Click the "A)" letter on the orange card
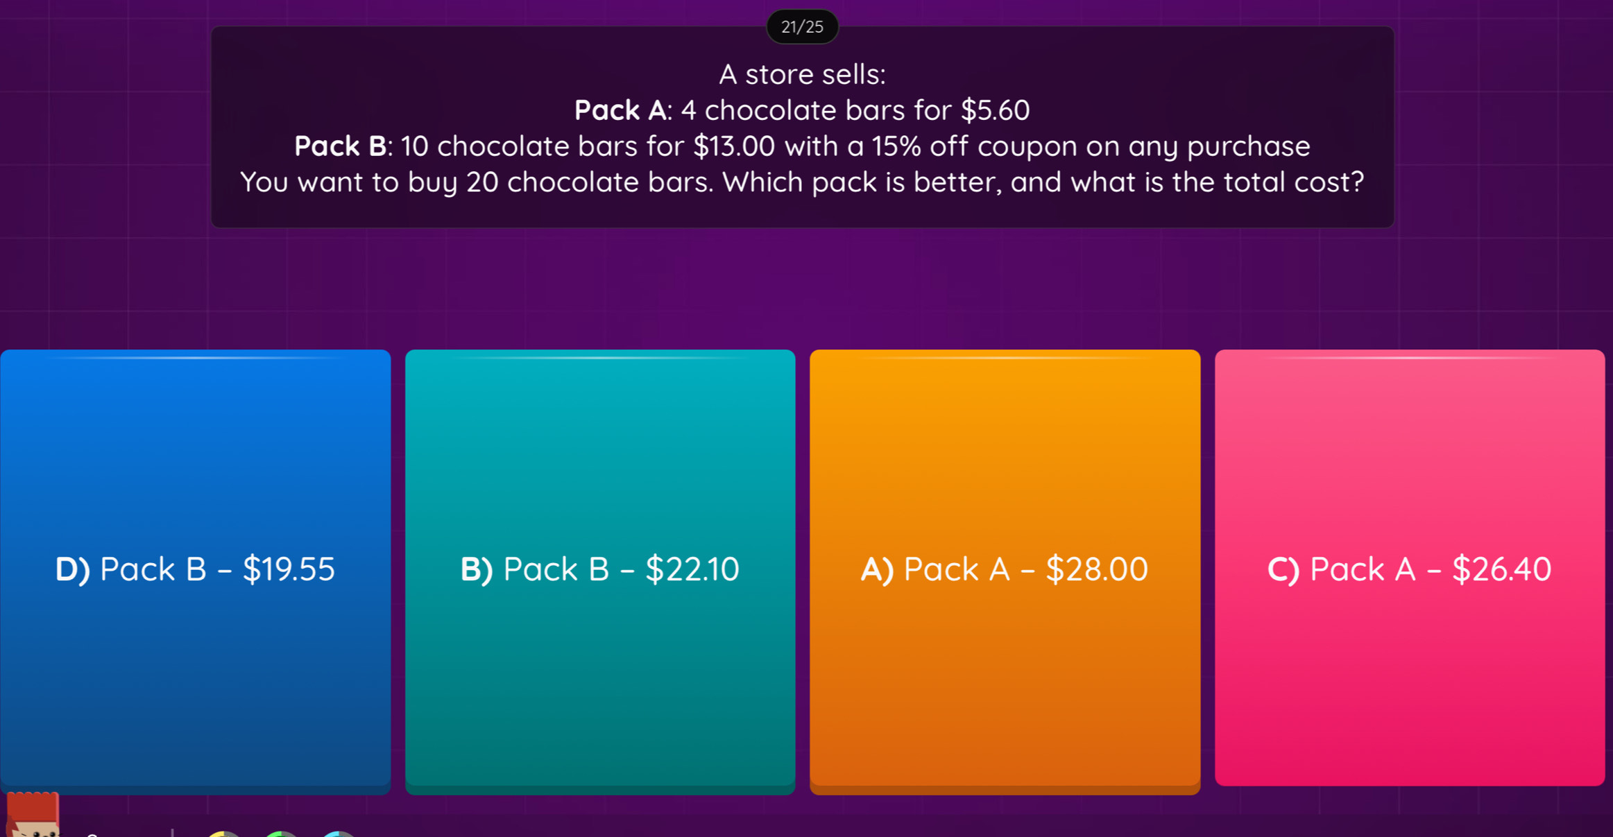This screenshot has height=837, width=1613. tap(877, 569)
